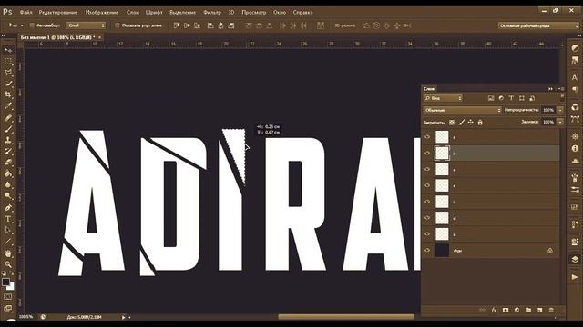
Task: Select the Zoom magnifier tool
Action: pos(8,264)
